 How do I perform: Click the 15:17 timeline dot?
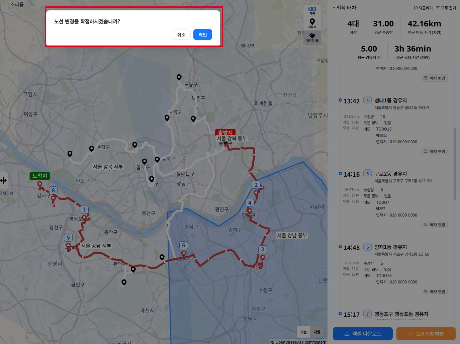click(340, 314)
